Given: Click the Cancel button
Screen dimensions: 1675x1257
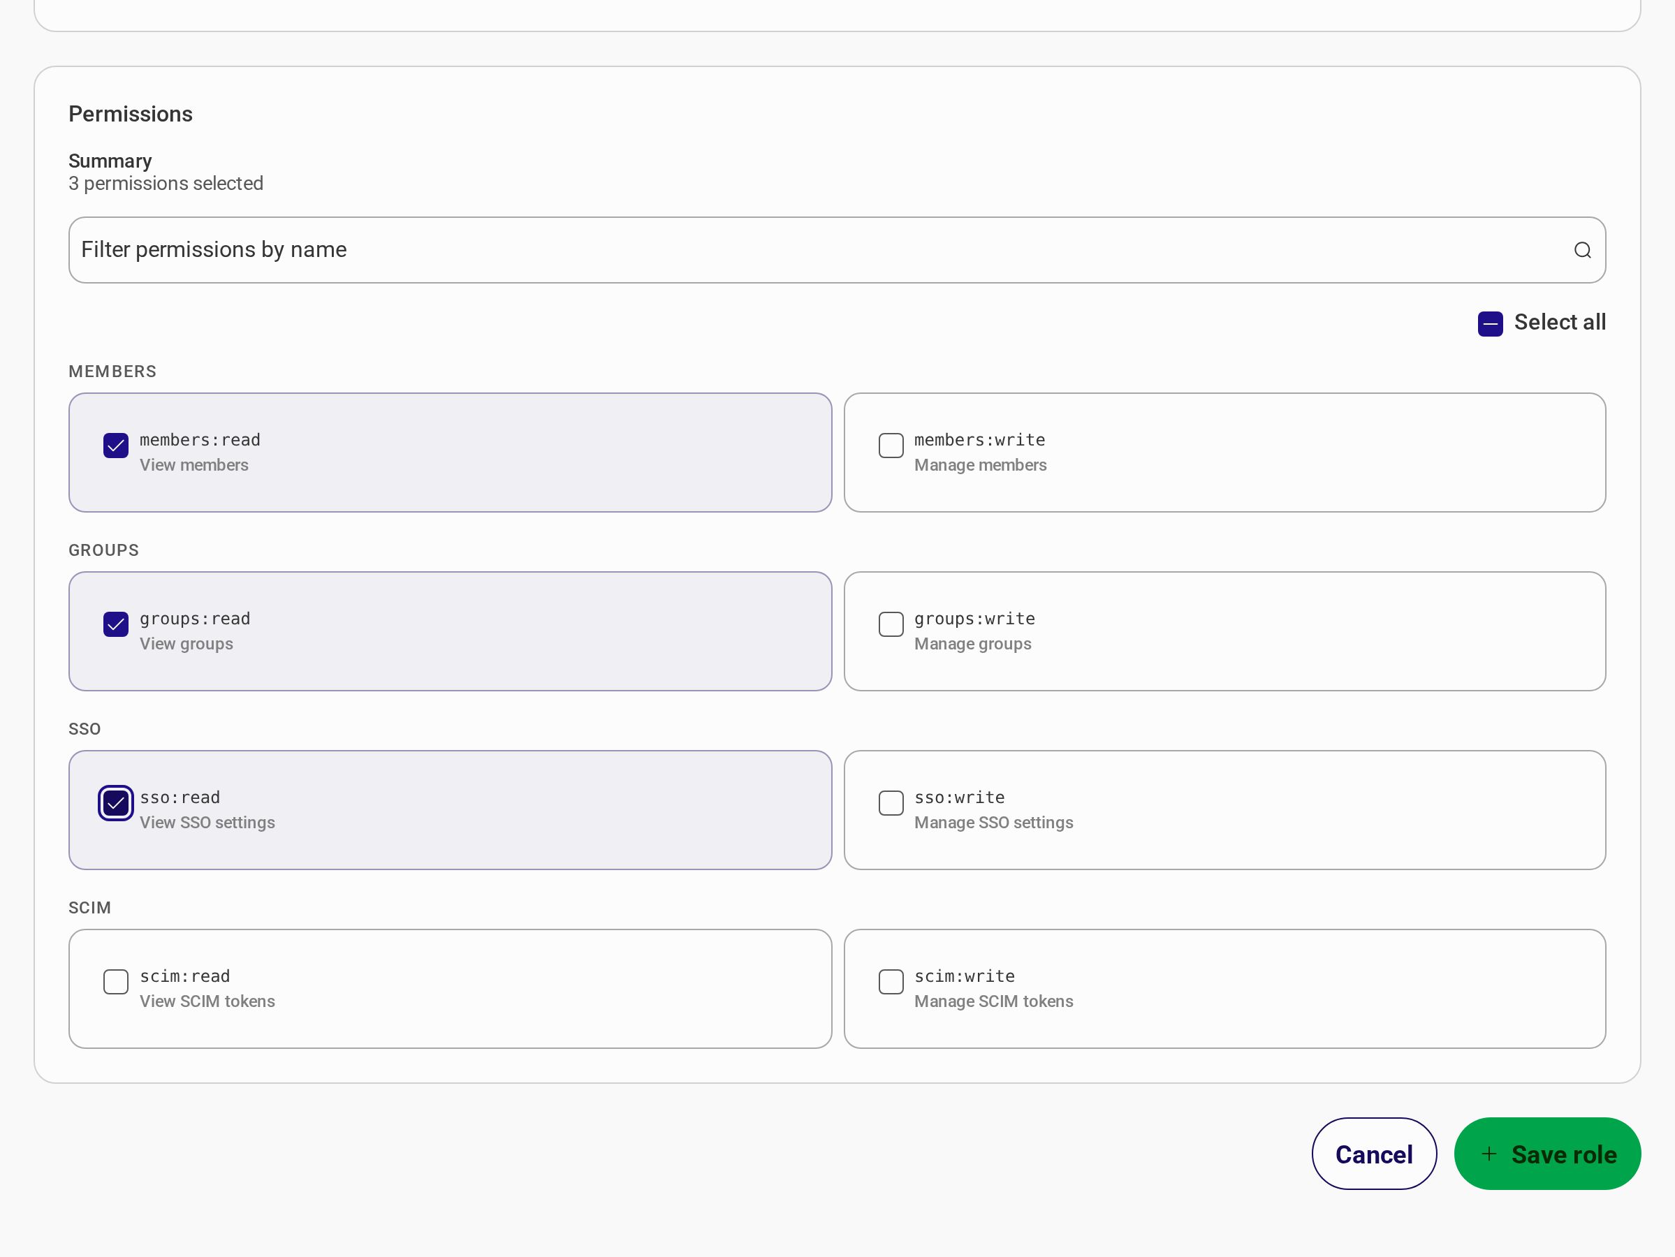Looking at the screenshot, I should pos(1374,1153).
